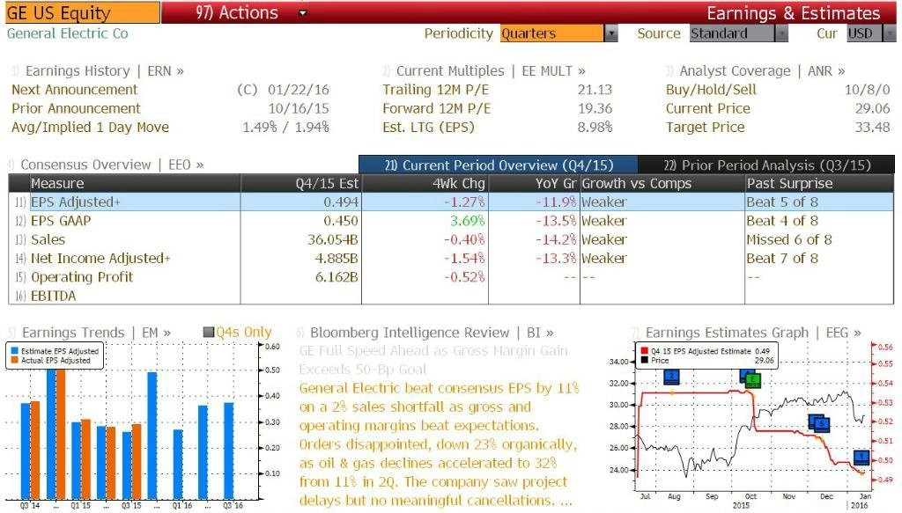The width and height of the screenshot is (902, 513).
Task: Click the blue marker numbered 1 near January
Action: [861, 457]
